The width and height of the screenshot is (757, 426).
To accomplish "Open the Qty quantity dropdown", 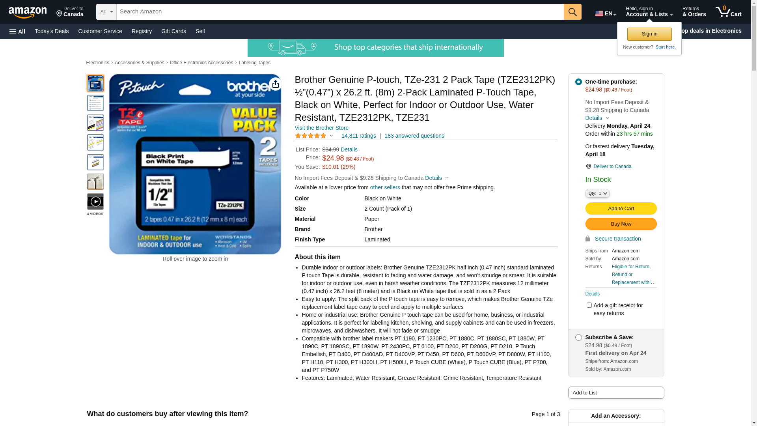I will [597, 193].
